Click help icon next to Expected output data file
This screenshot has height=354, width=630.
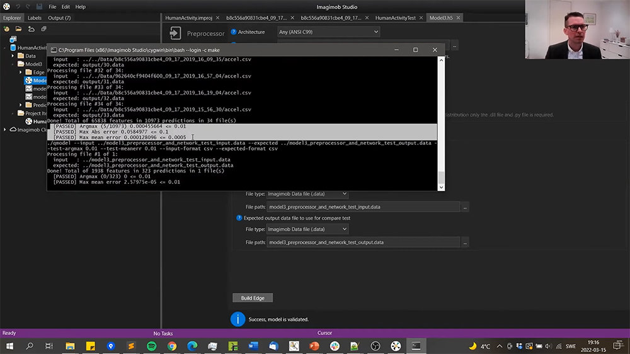pos(239,218)
